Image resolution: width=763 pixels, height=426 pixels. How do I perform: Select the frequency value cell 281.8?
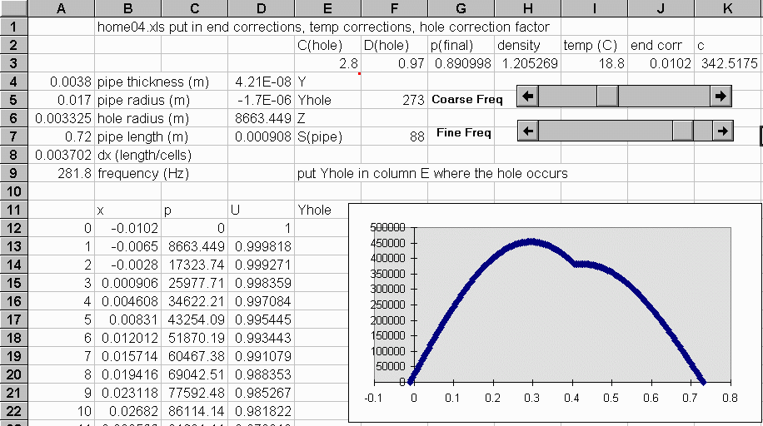point(62,174)
